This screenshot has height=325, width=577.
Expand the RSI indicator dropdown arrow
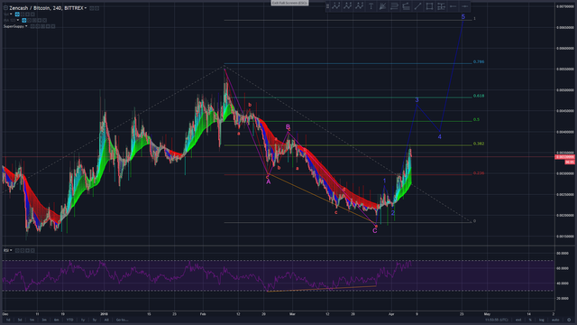point(11,250)
